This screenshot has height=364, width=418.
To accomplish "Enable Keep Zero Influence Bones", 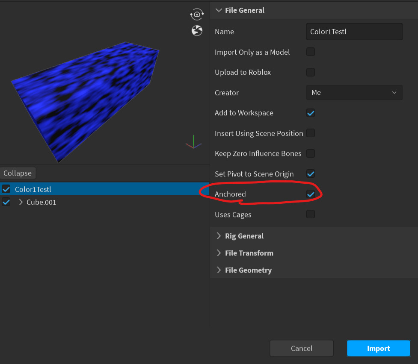I will (310, 153).
